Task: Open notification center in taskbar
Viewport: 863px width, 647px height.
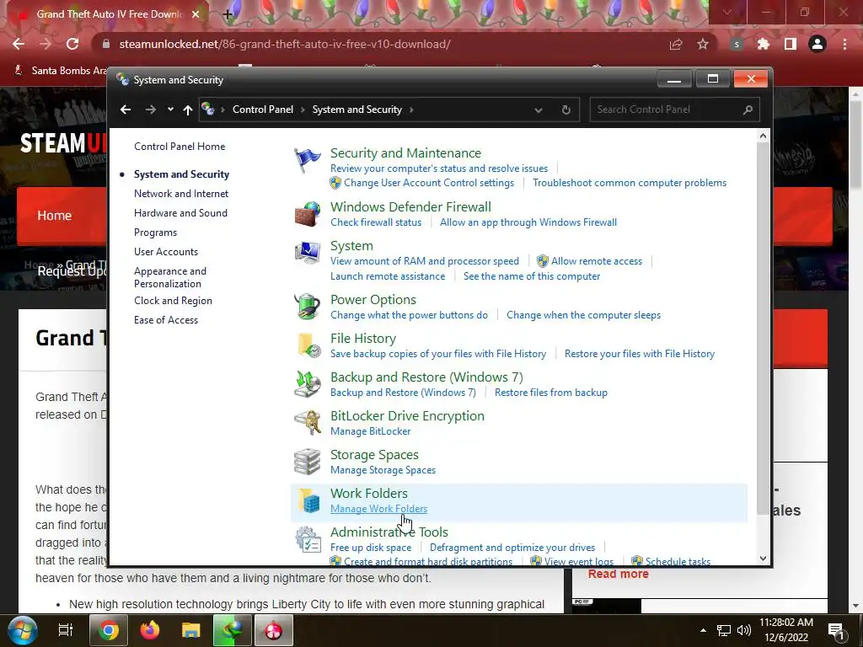Action: tap(836, 631)
